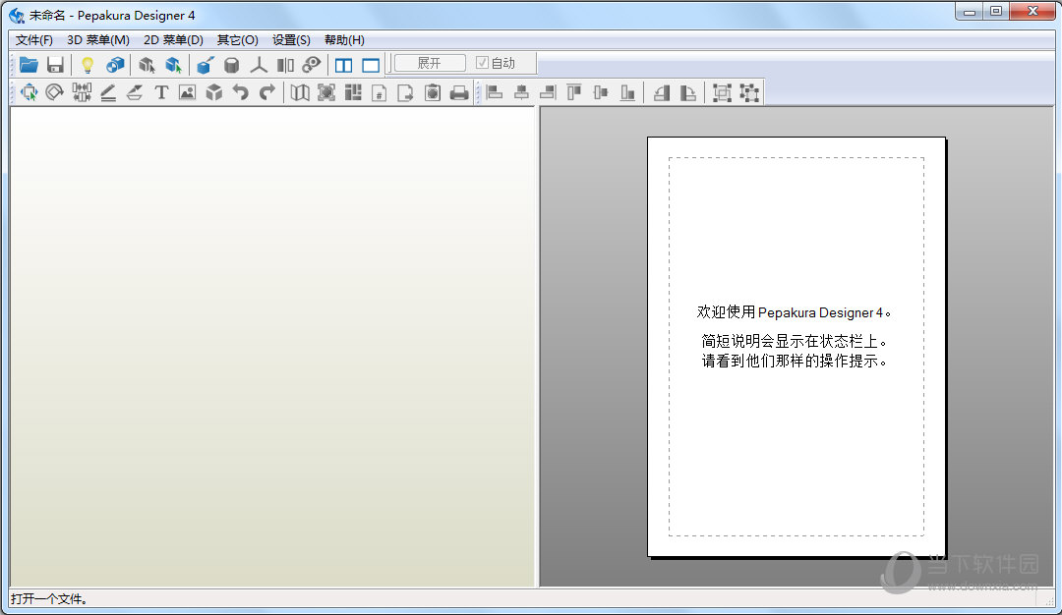Redo the last action
1062x615 pixels.
pos(267,92)
